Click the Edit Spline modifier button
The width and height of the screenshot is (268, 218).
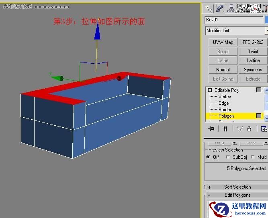[x=223, y=79]
